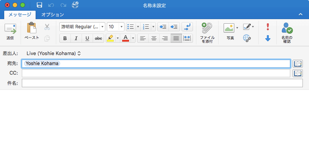This screenshot has height=153, width=309.
Task: Click the copy pages icon
Action: (x=47, y=38)
